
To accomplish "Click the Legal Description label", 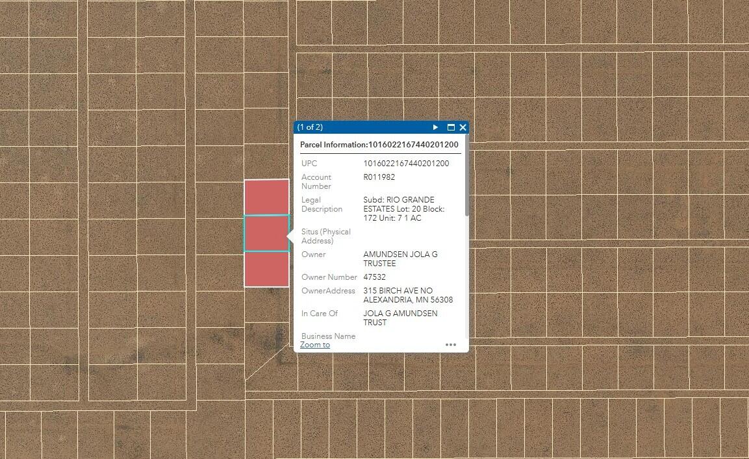I will coord(322,205).
